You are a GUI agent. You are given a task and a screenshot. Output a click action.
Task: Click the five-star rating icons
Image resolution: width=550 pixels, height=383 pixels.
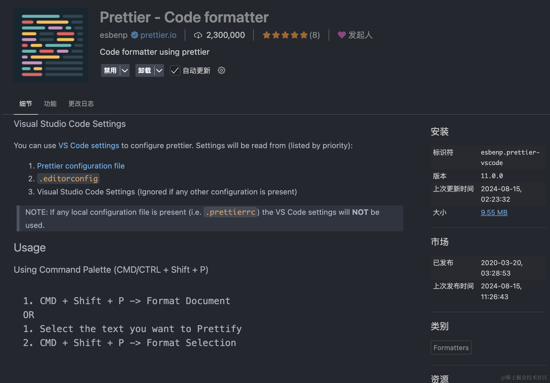(x=285, y=35)
